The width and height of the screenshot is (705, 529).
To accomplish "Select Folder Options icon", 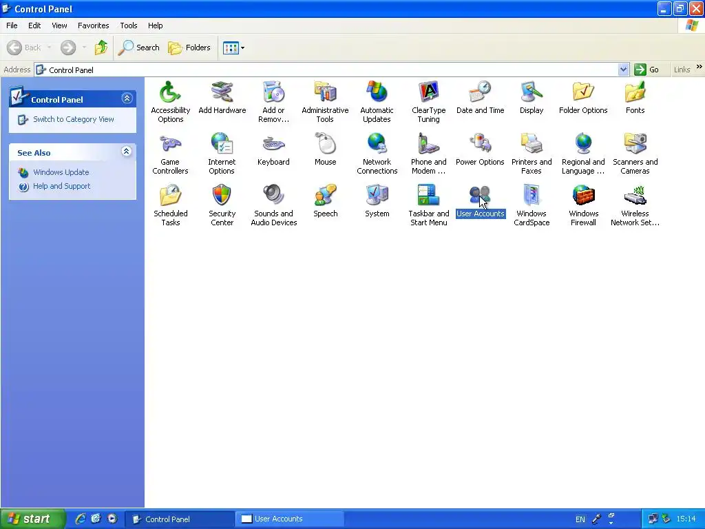I will [583, 98].
